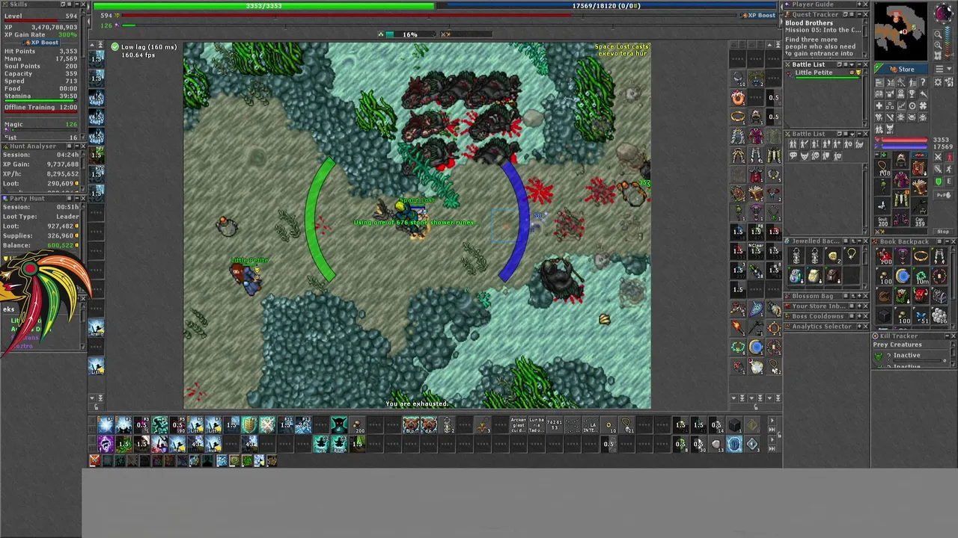Click the top green health bar
Screen dimensions: 958x538
click(x=263, y=6)
